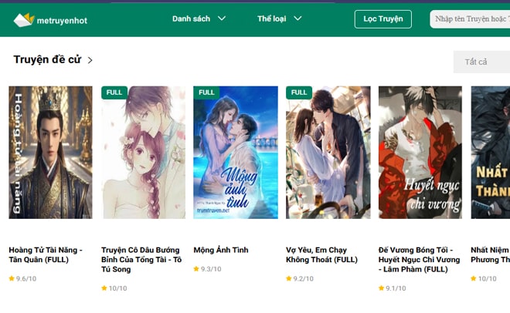Click FULL badge on Cô Dâu Bướng Bỉnh cover

(x=114, y=93)
